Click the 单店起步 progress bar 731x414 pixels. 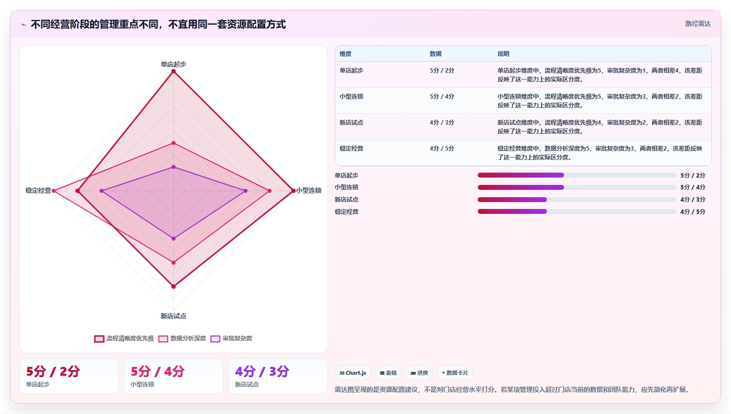(x=577, y=175)
